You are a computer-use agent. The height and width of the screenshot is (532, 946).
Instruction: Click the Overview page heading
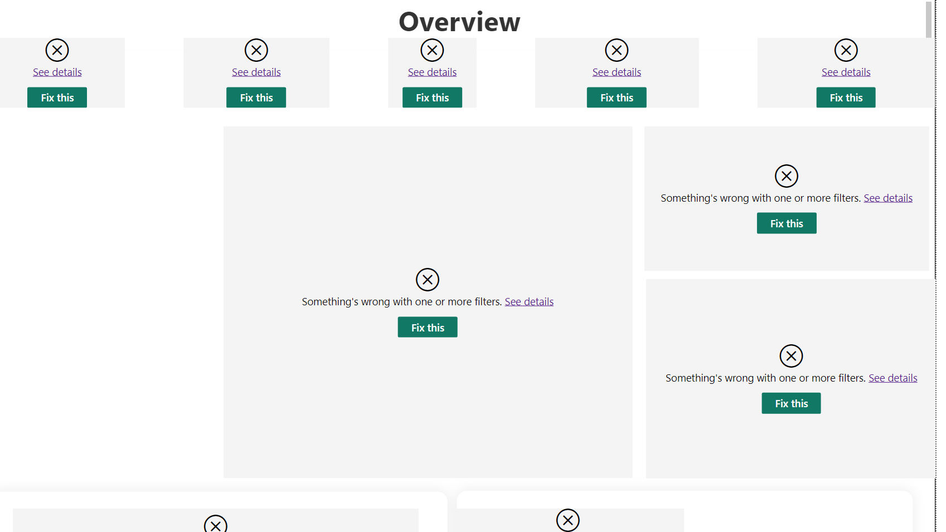459,22
